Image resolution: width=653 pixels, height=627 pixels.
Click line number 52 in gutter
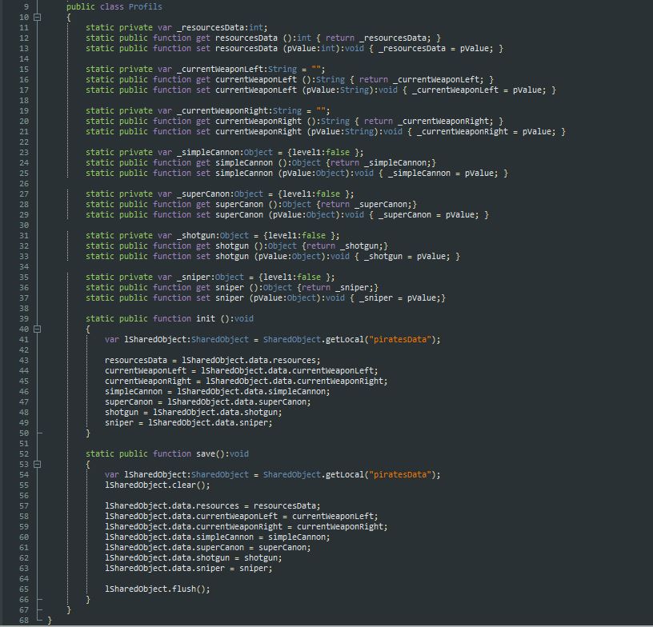click(x=24, y=454)
